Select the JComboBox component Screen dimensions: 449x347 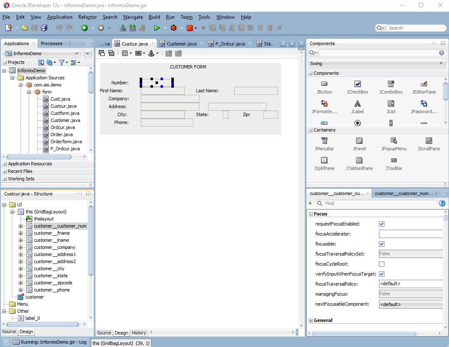[391, 87]
